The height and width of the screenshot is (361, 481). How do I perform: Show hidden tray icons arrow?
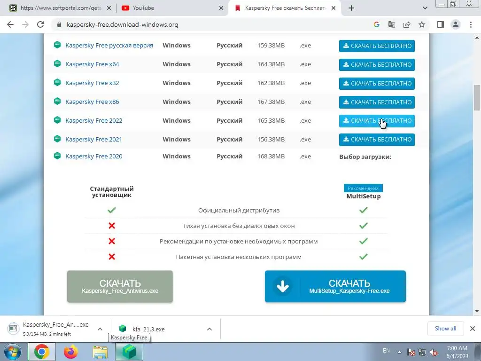[x=399, y=352]
